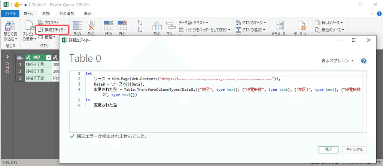Switch to the 列の追加 tab

coord(67,14)
